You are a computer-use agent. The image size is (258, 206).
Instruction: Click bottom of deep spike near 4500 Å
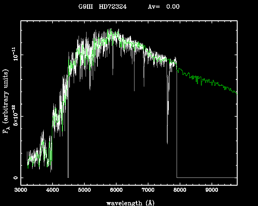[68, 177]
